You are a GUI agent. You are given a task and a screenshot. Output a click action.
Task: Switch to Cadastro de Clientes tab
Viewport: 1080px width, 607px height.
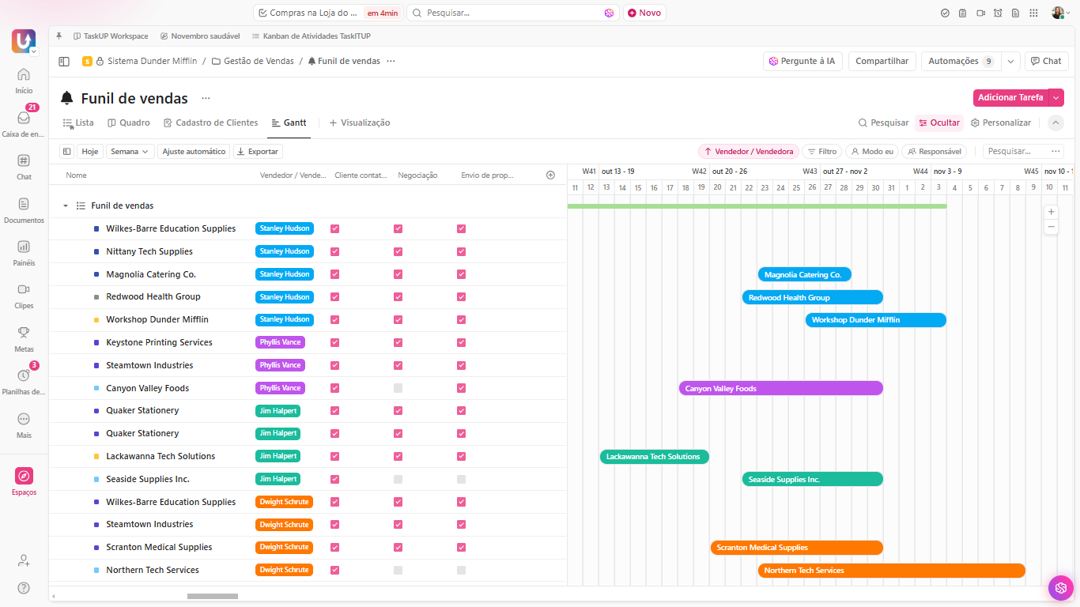tap(211, 123)
